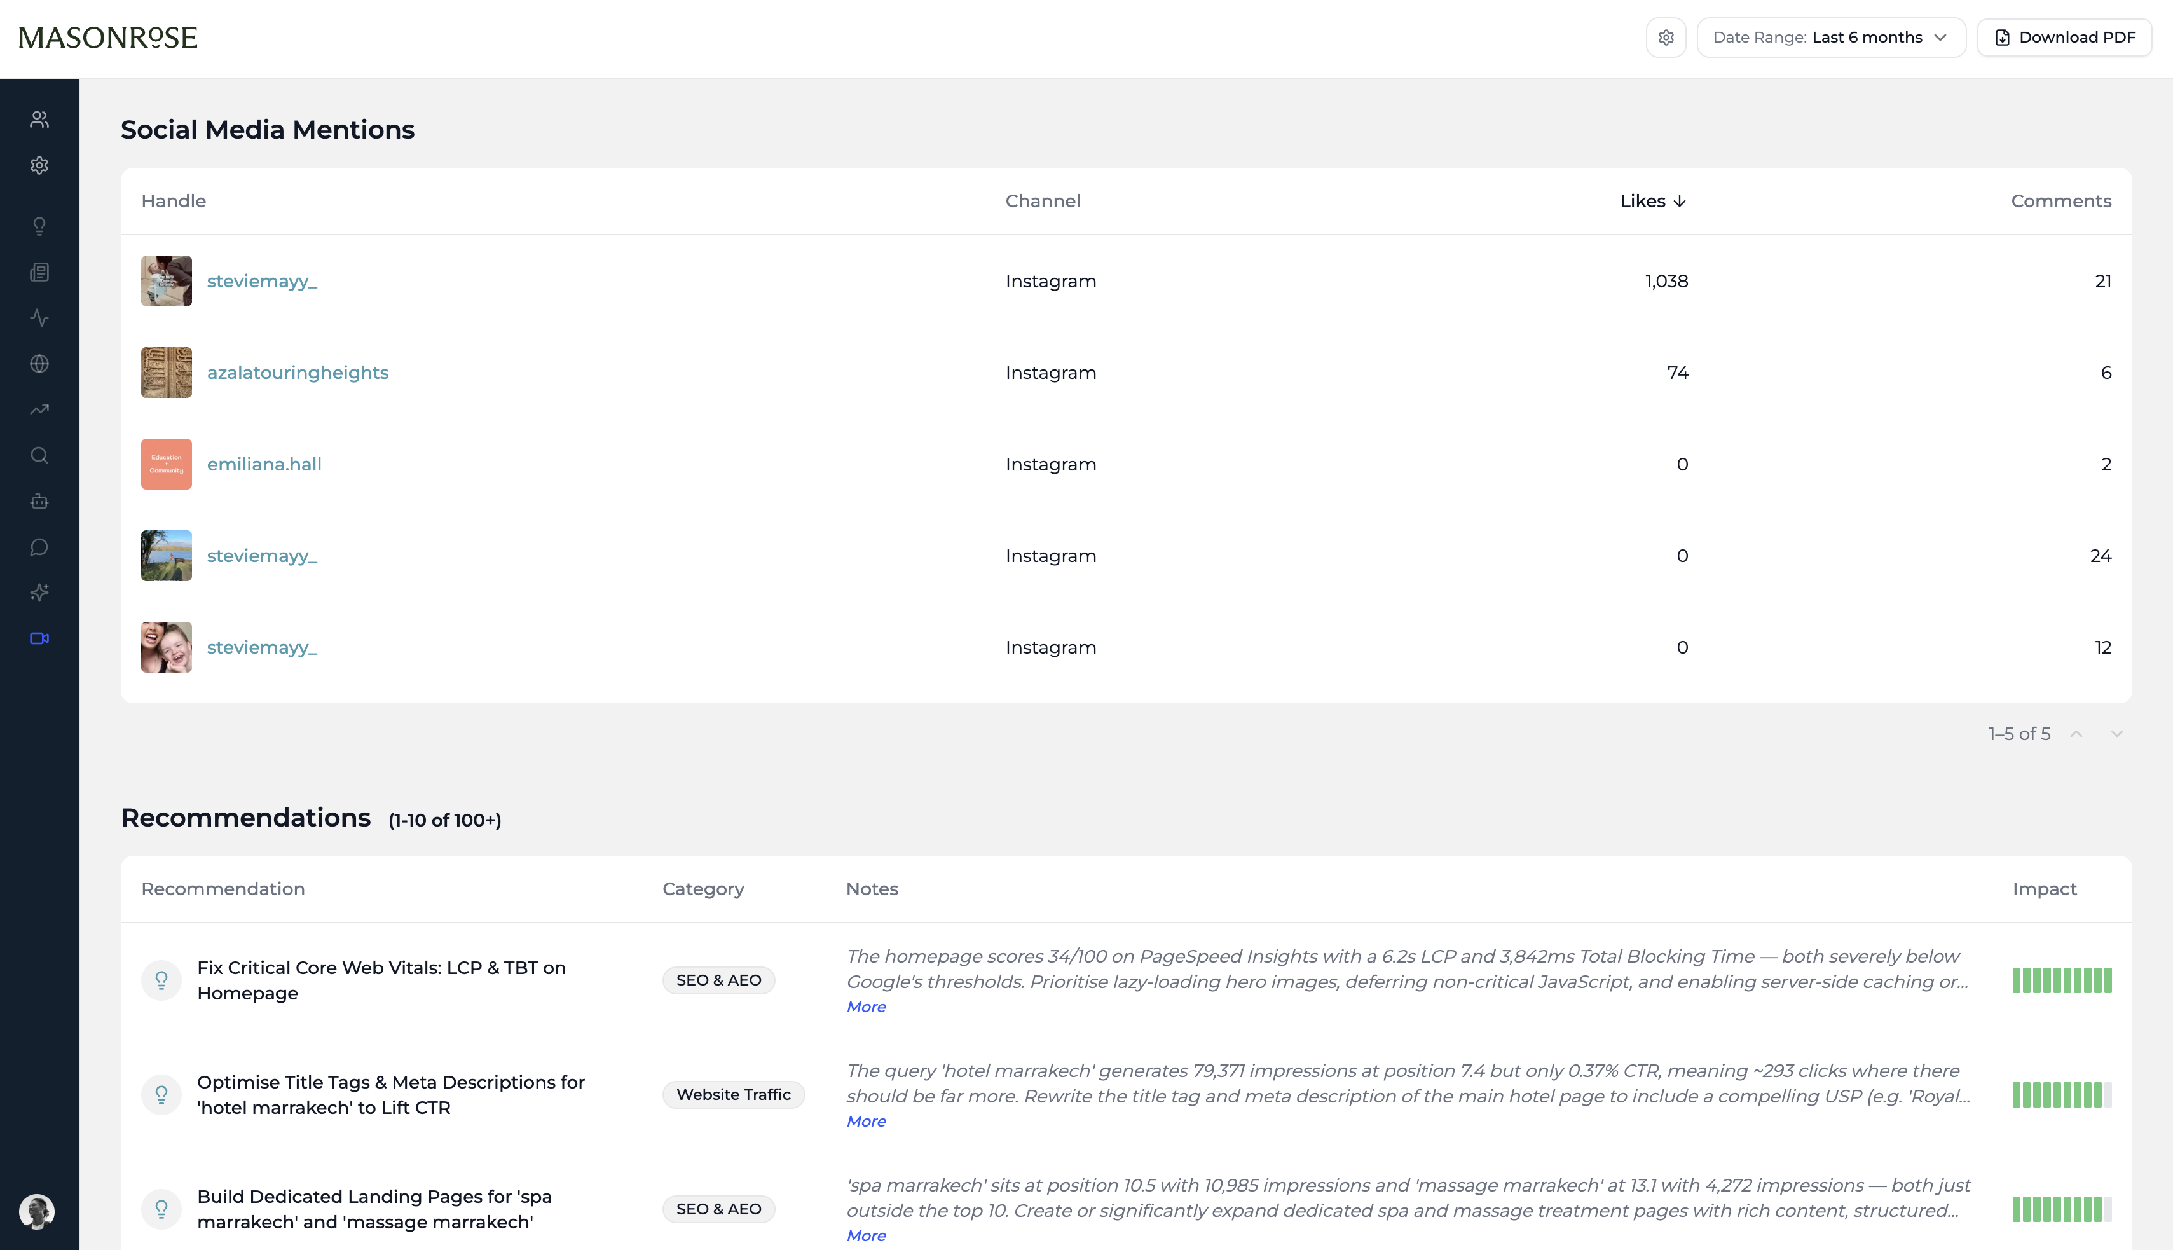Screen dimensions: 2173x1250
Task: Click lightbulb icon beside Build Dedicated Landing Pages
Action: [161, 1209]
